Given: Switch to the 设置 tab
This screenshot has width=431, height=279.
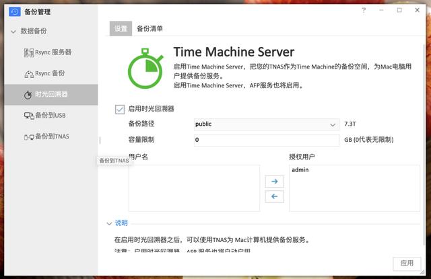Looking at the screenshot, I should pos(121,28).
